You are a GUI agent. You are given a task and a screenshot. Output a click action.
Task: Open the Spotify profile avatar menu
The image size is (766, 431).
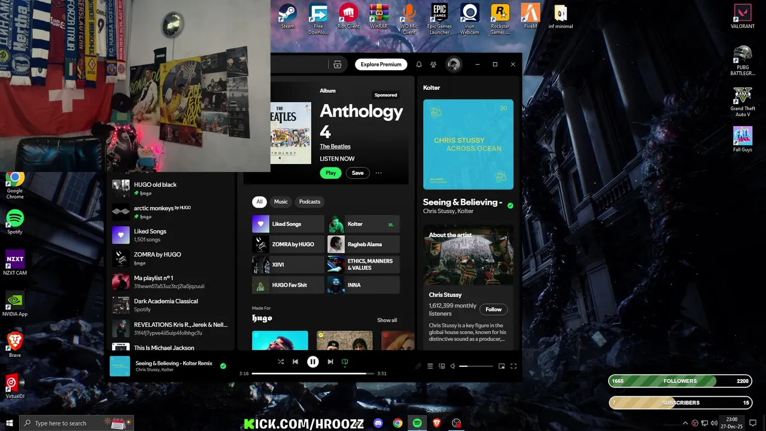point(454,65)
